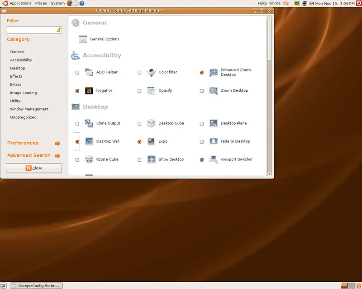Disable the Expo checkbox
Image resolution: width=362 pixels, height=289 pixels.
pos(139,141)
